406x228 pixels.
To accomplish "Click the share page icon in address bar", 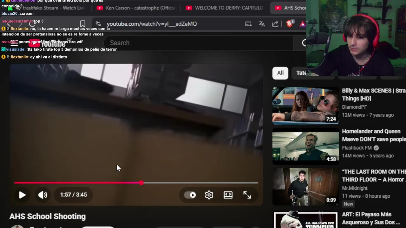I will (x=275, y=24).
